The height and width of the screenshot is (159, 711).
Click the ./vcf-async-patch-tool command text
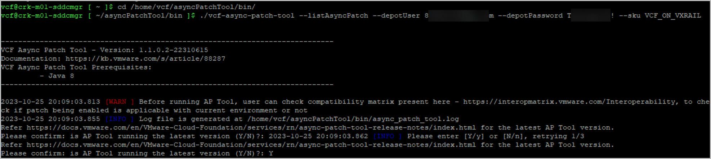coord(247,15)
